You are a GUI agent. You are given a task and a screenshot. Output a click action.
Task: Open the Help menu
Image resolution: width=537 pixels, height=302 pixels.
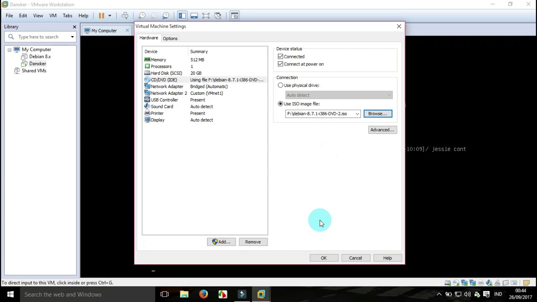(83, 16)
